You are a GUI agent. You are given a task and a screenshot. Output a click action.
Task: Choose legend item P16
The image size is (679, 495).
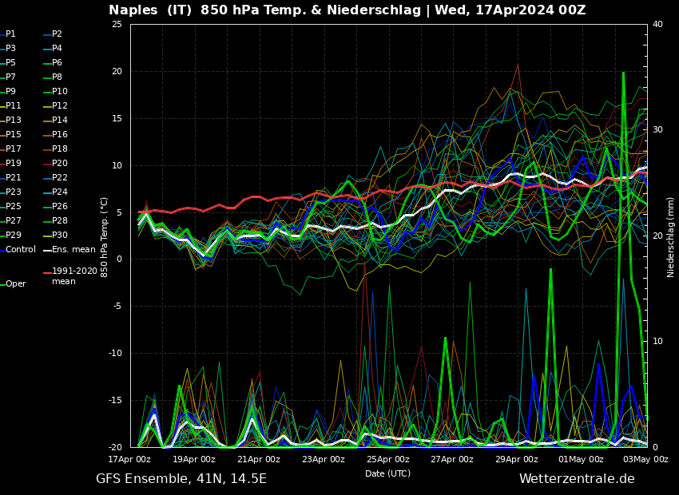click(55, 134)
